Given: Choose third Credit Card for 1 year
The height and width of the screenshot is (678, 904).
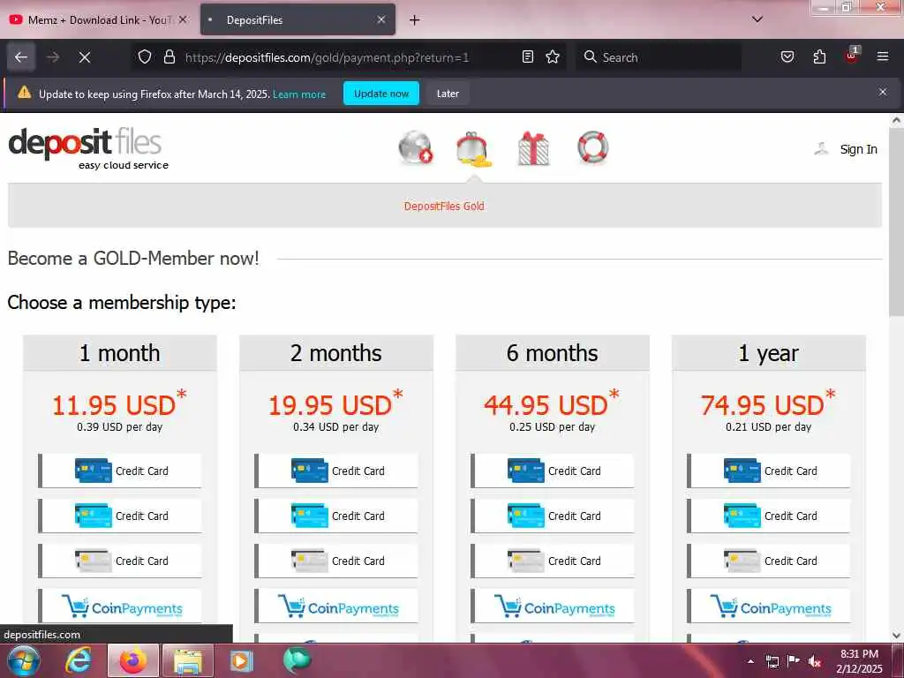Looking at the screenshot, I should pyautogui.click(x=769, y=561).
